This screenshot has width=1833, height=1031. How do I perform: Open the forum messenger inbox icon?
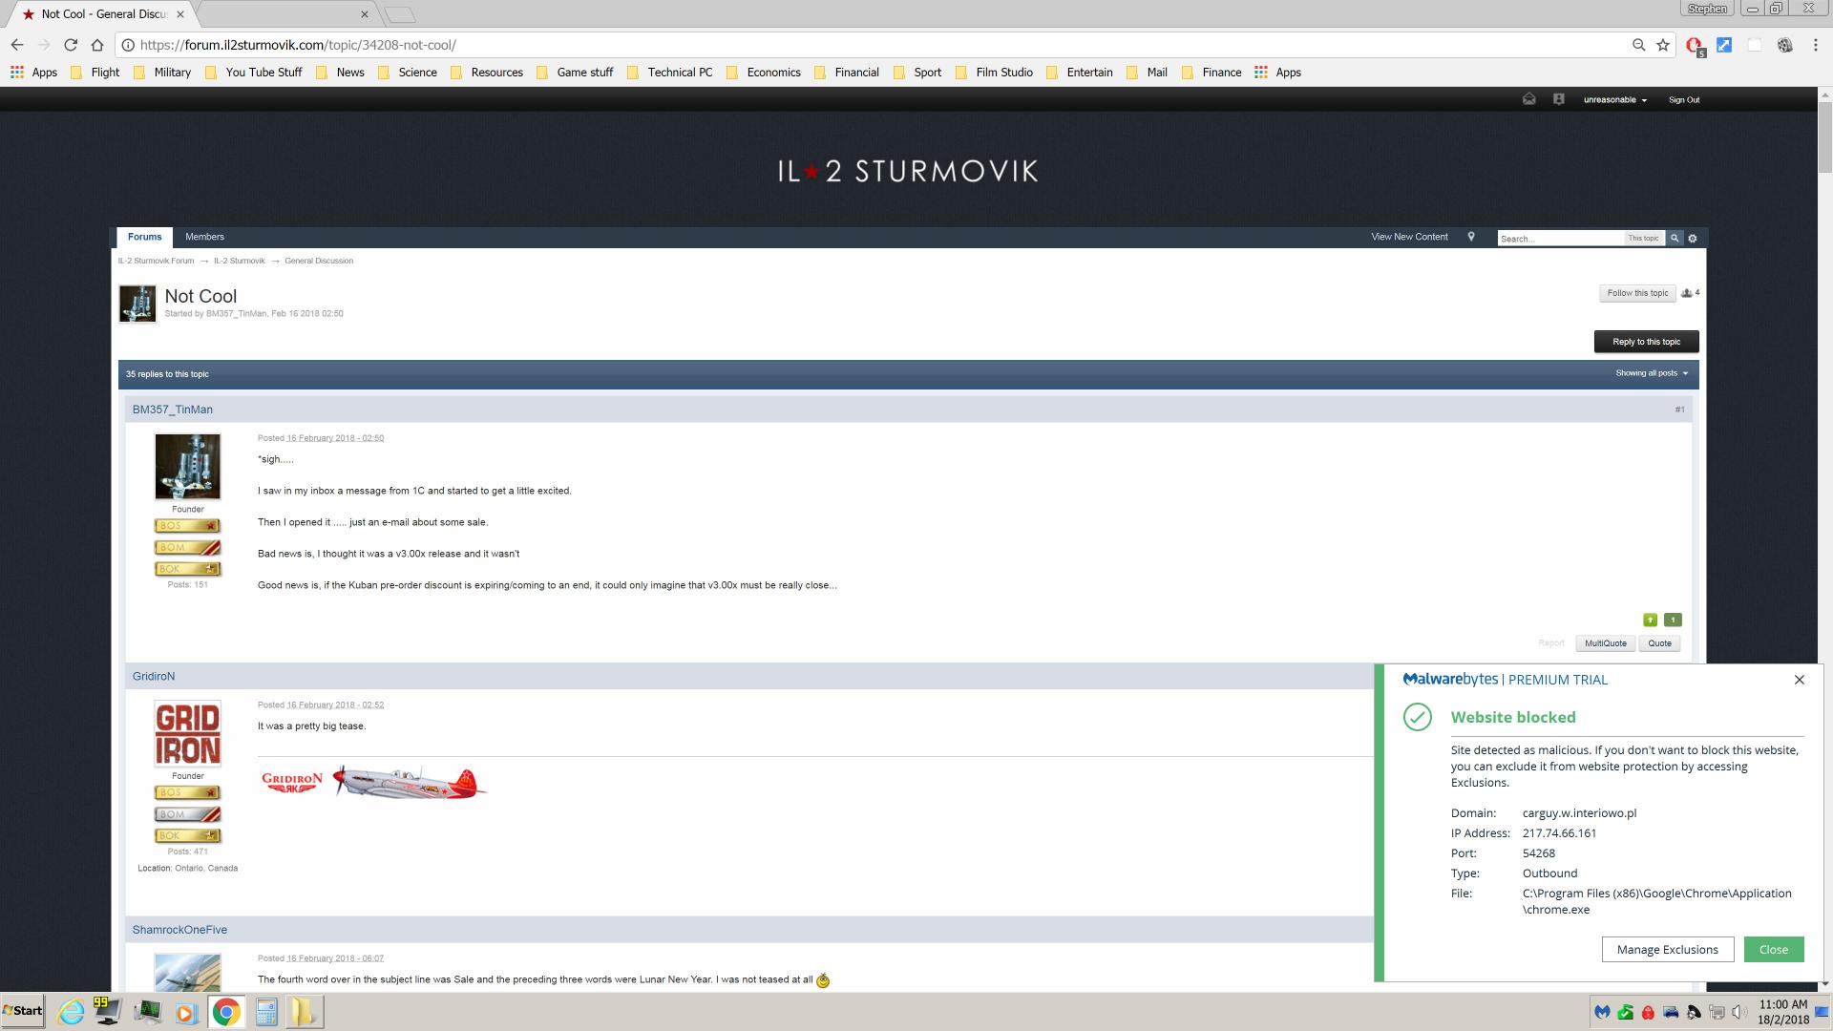[x=1528, y=99]
